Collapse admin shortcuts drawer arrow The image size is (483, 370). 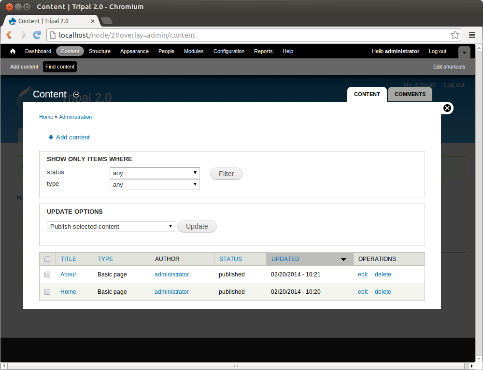pyautogui.click(x=464, y=52)
